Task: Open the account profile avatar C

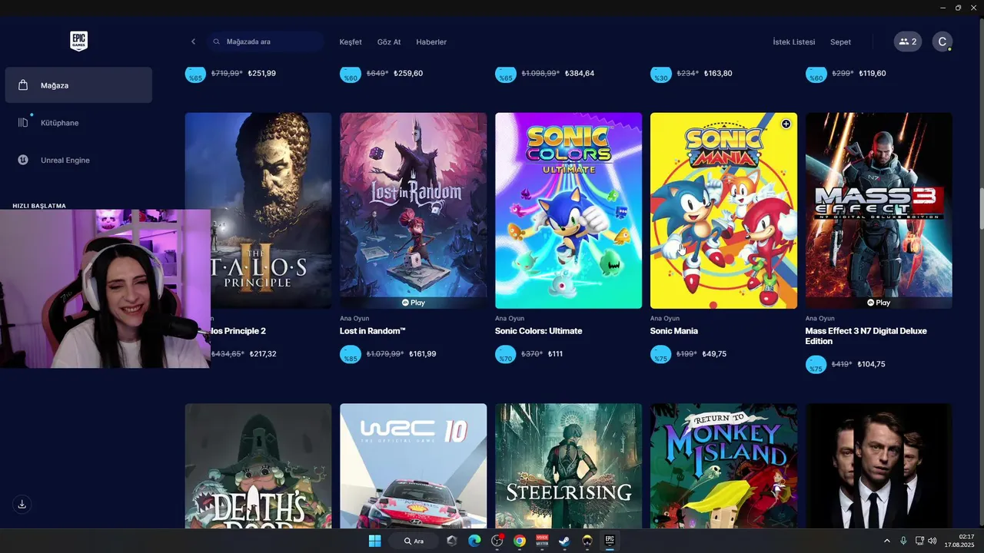Action: click(x=942, y=41)
